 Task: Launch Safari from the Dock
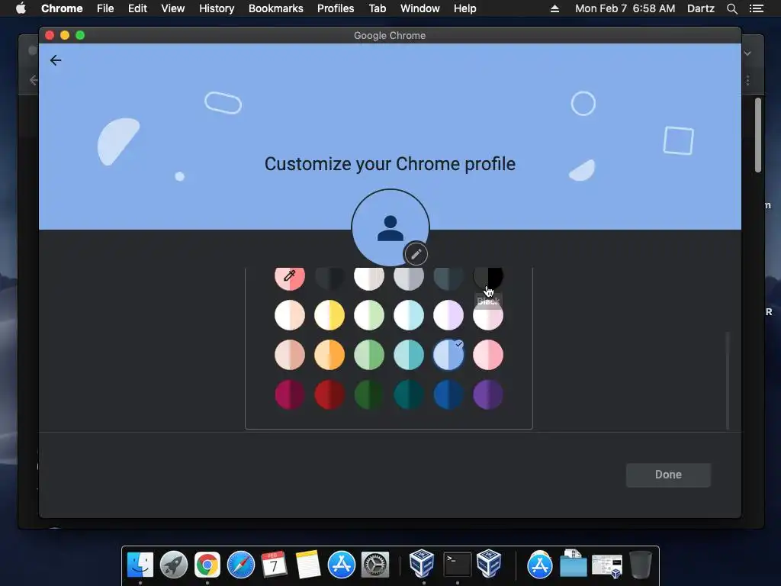[x=240, y=565]
